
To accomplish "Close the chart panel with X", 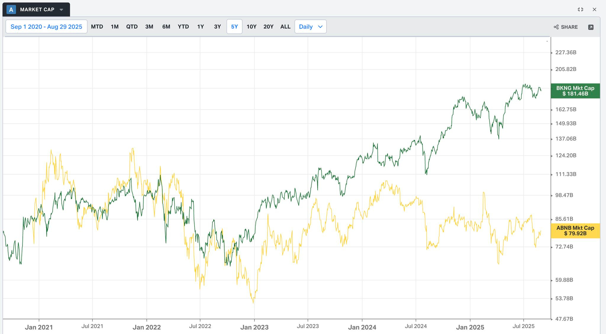I will click(x=594, y=9).
